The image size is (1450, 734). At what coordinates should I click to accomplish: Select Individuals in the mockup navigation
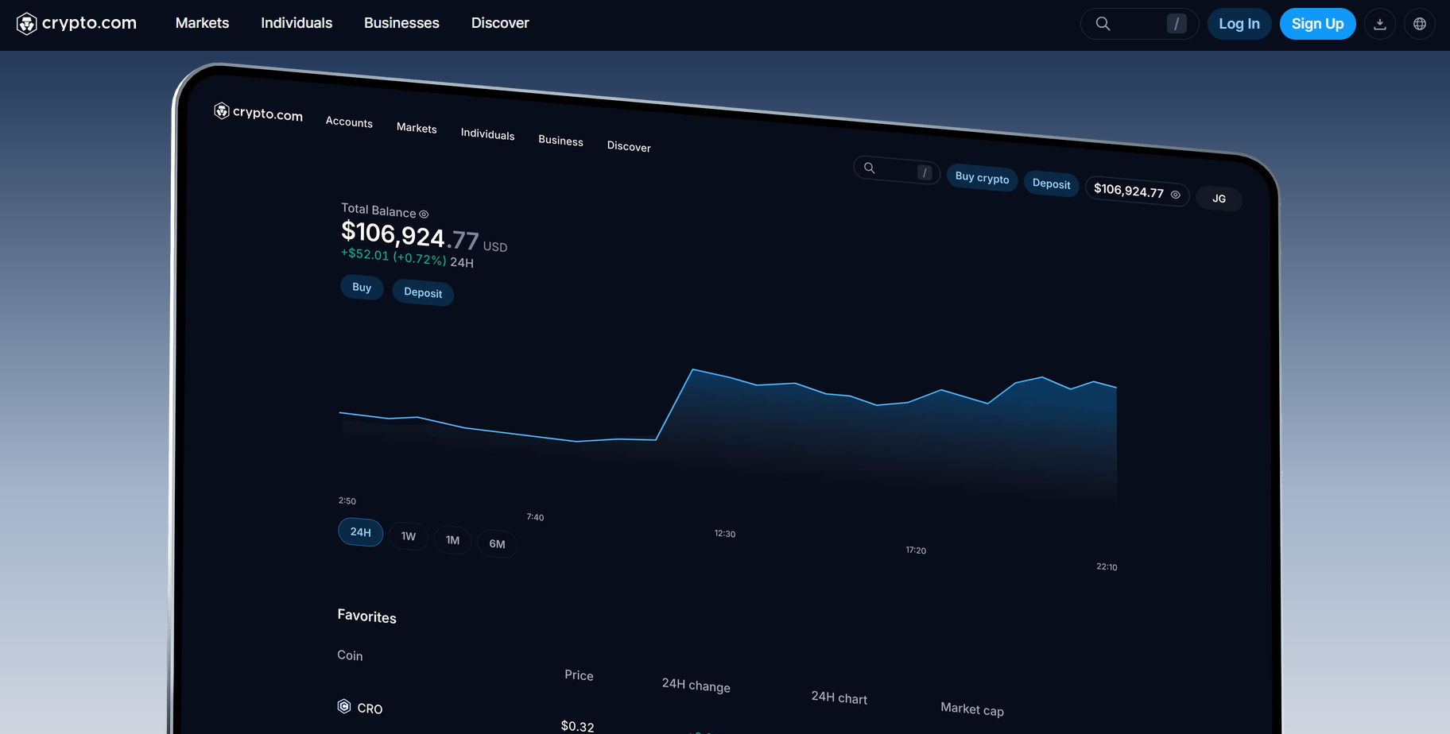point(487,133)
